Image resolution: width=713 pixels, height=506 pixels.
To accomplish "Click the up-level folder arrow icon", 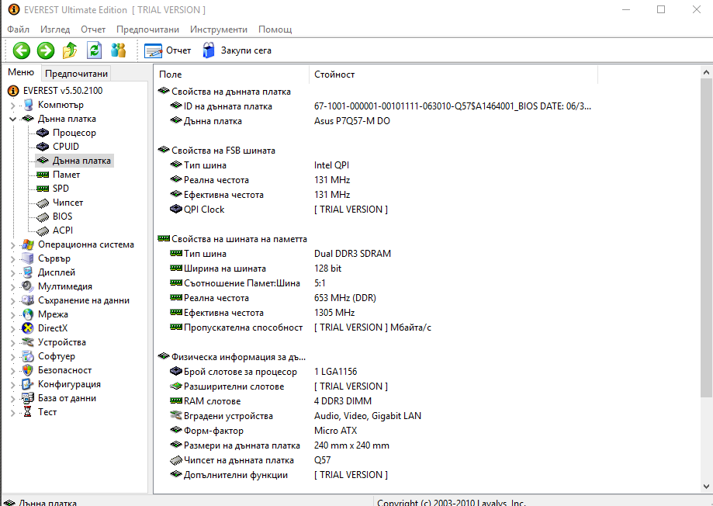I will [x=70, y=50].
